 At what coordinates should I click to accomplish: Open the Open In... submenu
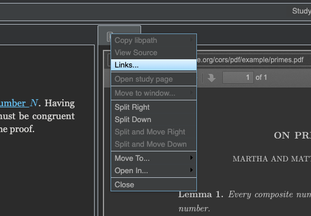tap(153, 170)
